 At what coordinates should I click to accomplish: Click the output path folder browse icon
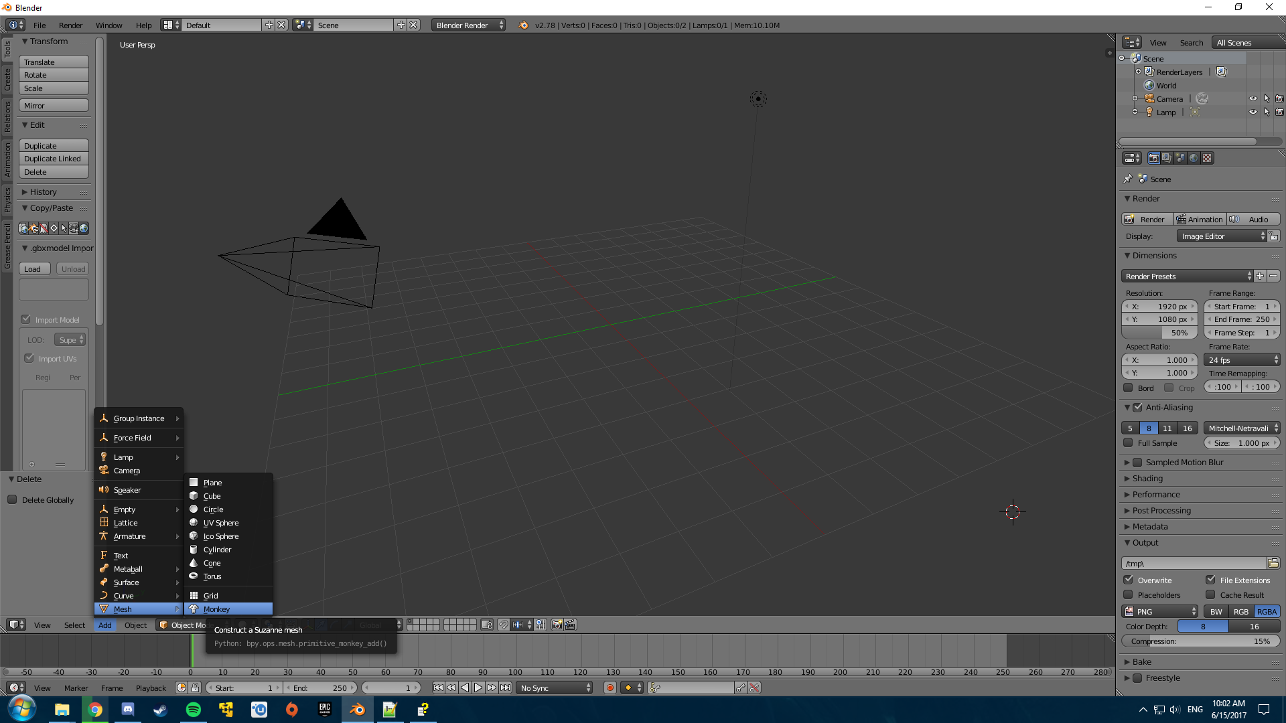[x=1273, y=563]
